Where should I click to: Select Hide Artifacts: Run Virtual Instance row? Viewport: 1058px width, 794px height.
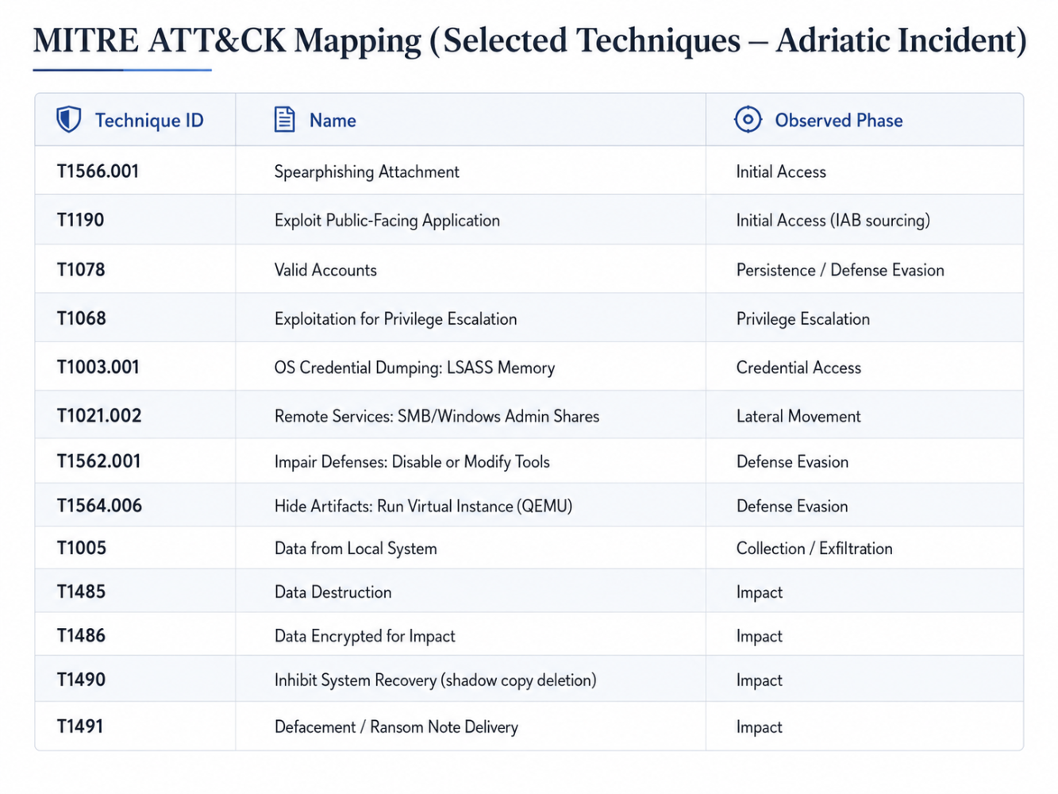pyautogui.click(x=529, y=506)
